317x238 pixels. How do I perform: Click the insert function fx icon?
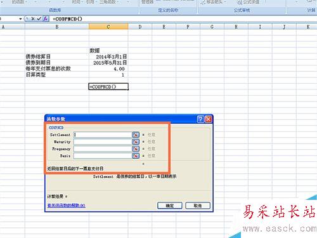pos(46,19)
